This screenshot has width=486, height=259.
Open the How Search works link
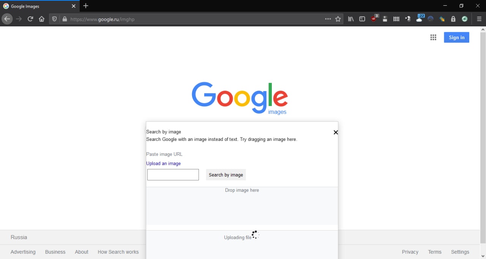coord(118,252)
